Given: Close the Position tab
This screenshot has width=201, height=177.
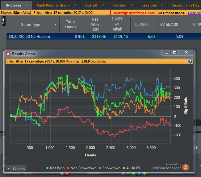Looking at the screenshot, I should point(132,5).
